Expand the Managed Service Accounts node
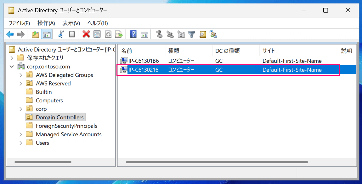 coord(21,134)
